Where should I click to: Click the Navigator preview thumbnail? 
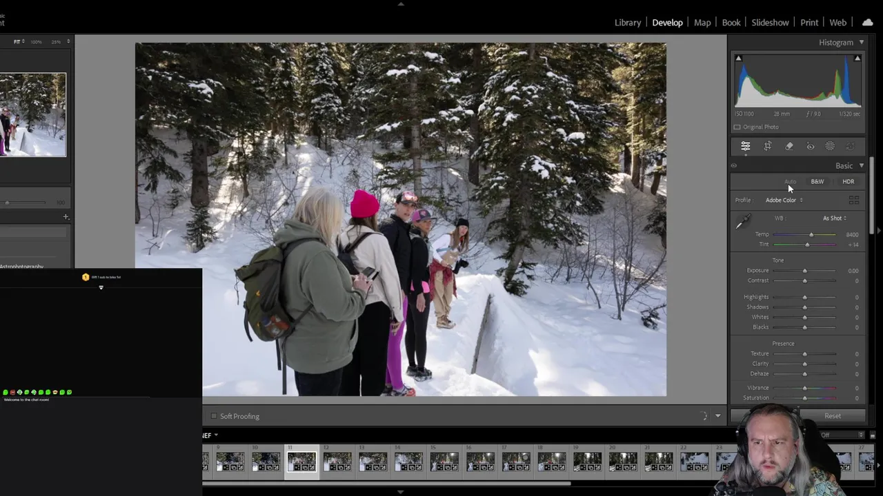pyautogui.click(x=32, y=115)
